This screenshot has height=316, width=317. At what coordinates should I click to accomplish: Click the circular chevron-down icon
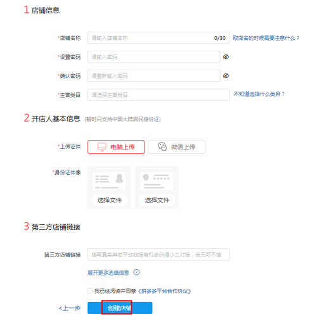pos(136,272)
